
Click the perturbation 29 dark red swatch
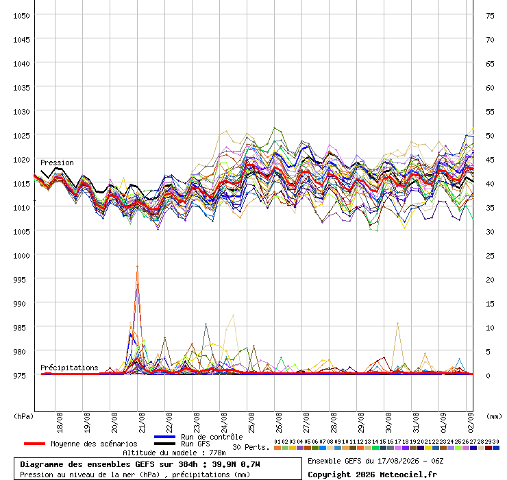pyautogui.click(x=489, y=448)
